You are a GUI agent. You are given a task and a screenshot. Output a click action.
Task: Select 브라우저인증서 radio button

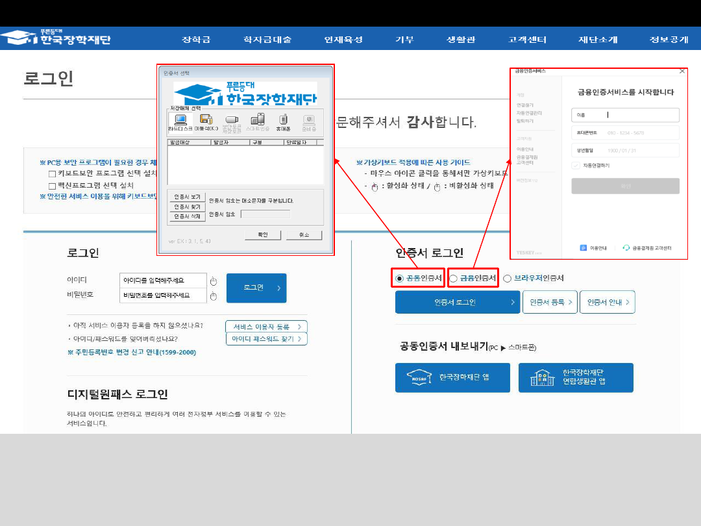pyautogui.click(x=507, y=279)
